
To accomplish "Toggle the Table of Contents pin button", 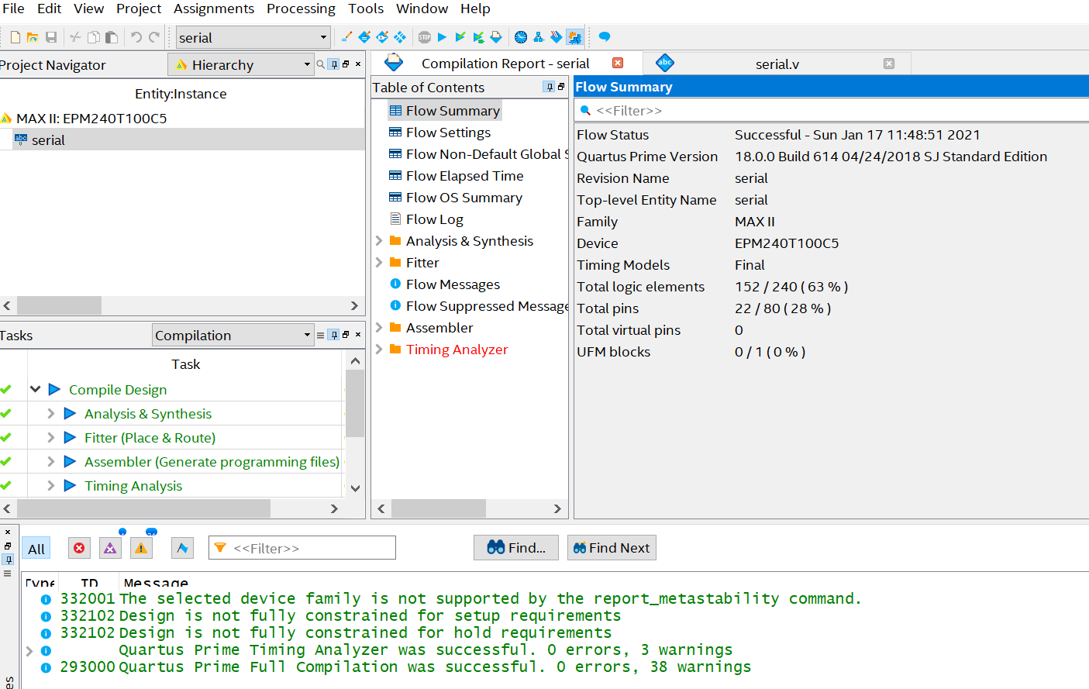I will click(549, 87).
